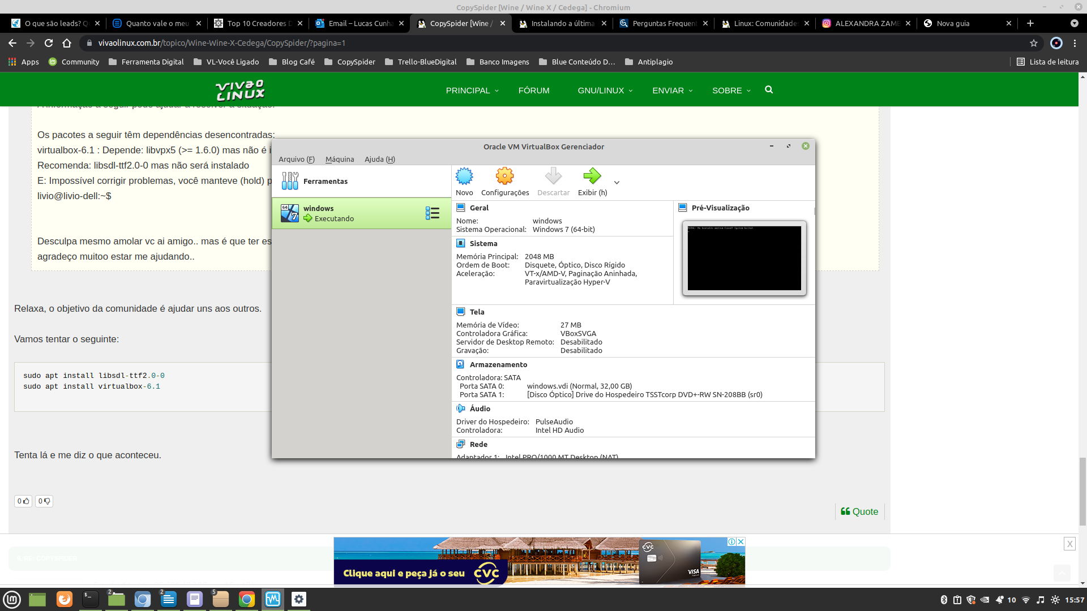Screen dimensions: 1087x611
Task: Click the browser reload button
Action: pyautogui.click(x=49, y=43)
